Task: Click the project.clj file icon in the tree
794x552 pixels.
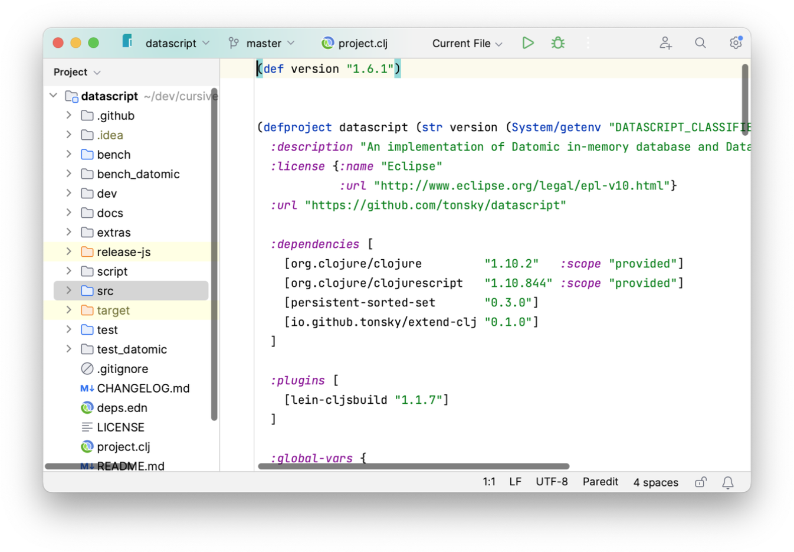Action: coord(87,446)
